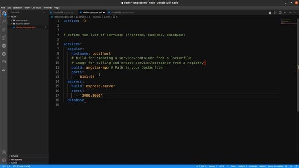The image size is (299, 168).
Task: Click the 'database:' key on line 18
Action: click(77, 100)
